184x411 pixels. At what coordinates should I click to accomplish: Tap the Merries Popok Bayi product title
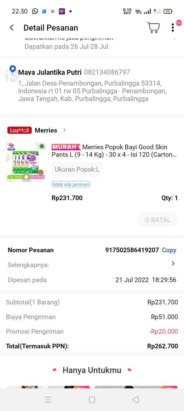(114, 151)
